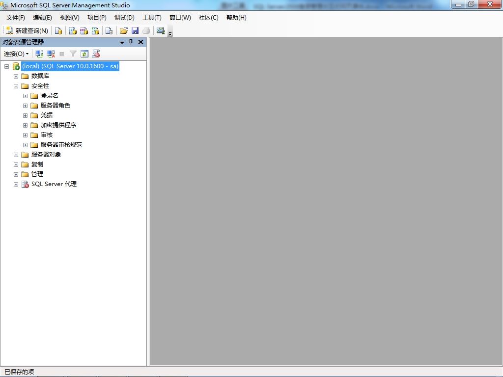This screenshot has height=377, width=503.
Task: Open the 窗口(W) menu
Action: 180,18
